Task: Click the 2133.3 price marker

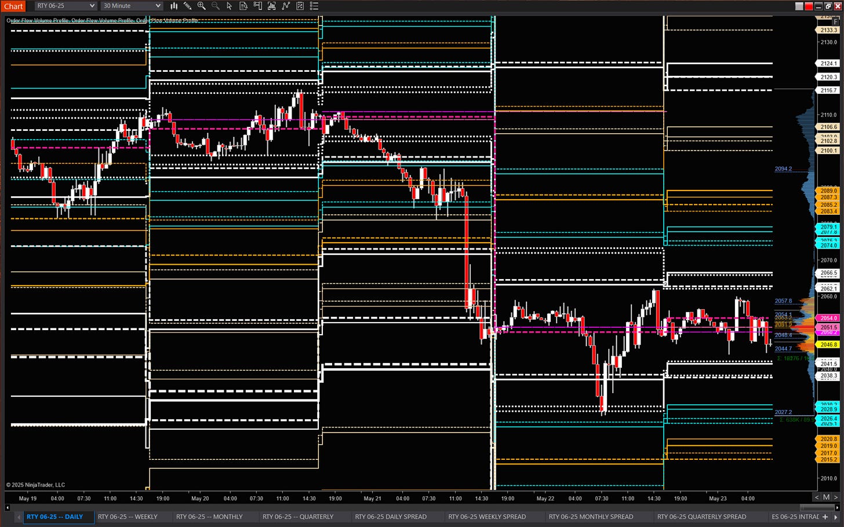Action: 828,30
